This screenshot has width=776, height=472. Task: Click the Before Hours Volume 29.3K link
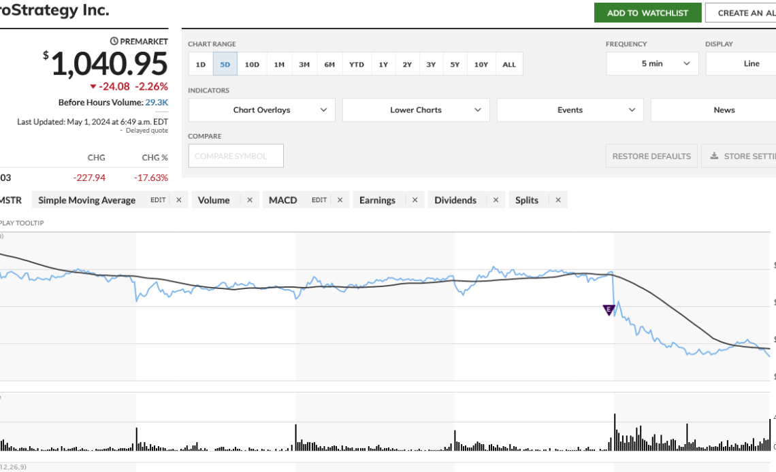point(157,102)
